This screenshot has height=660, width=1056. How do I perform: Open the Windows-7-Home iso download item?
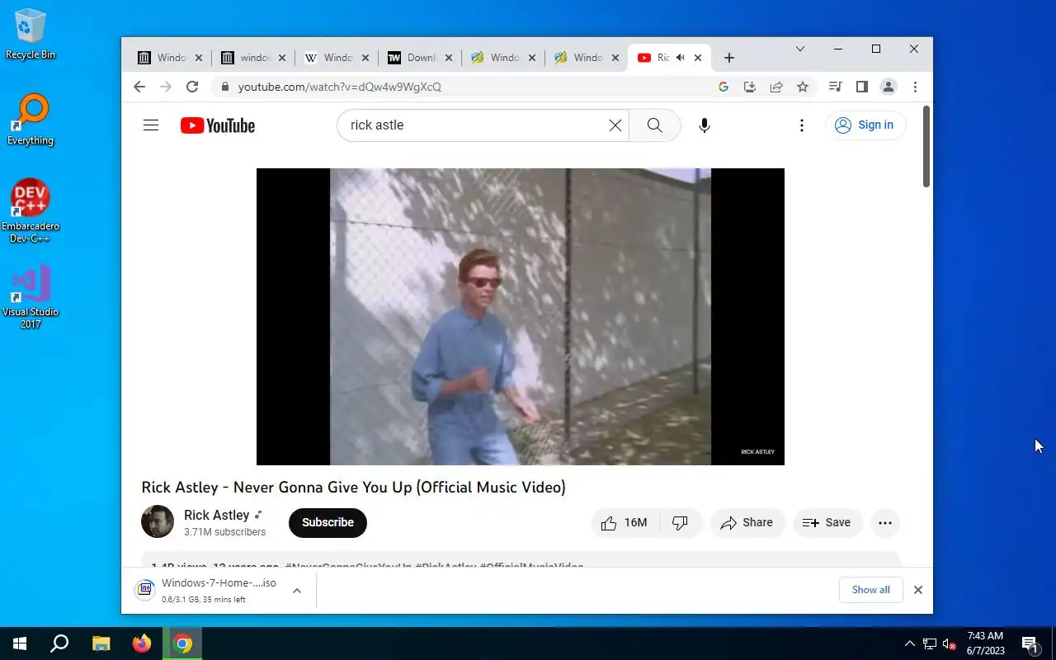tap(208, 591)
